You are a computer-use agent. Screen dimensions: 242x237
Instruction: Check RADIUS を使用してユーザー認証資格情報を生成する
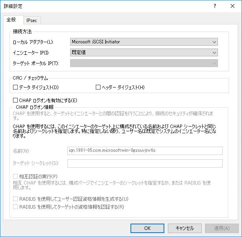pyautogui.click(x=15, y=199)
